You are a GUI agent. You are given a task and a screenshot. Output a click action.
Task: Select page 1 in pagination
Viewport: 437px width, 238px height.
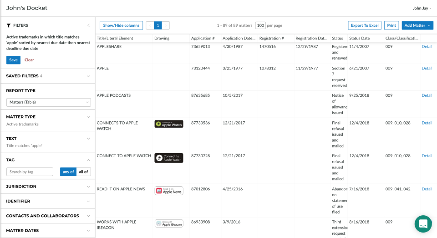[158, 25]
